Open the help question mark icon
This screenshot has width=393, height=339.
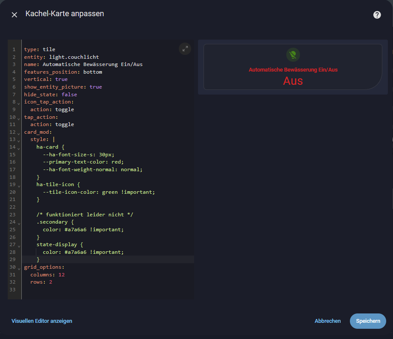point(377,15)
